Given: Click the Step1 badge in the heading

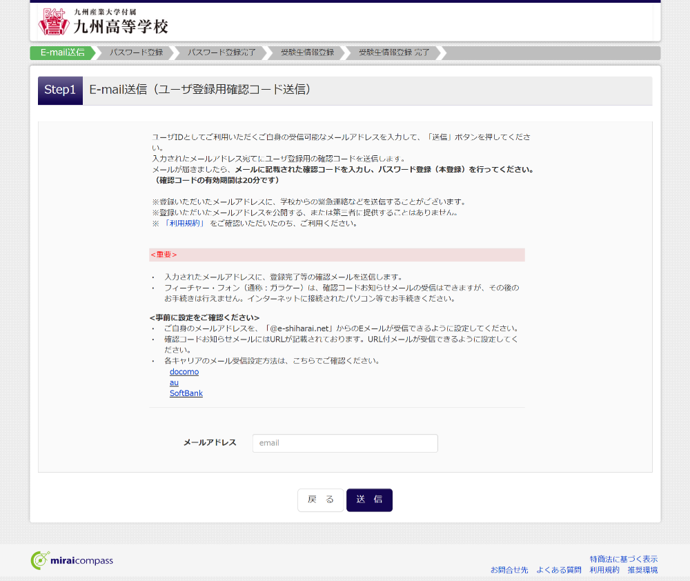Looking at the screenshot, I should (60, 90).
